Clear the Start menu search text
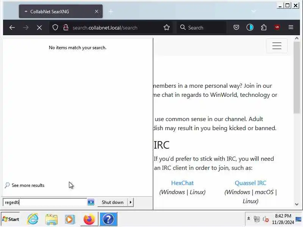Screen dimensions: 303x227 [91, 202]
